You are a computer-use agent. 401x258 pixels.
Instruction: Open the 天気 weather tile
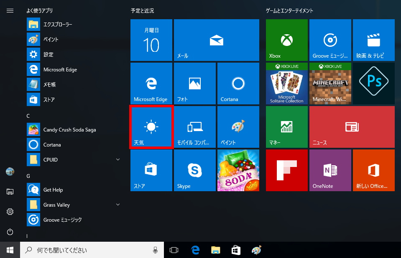pos(151,127)
